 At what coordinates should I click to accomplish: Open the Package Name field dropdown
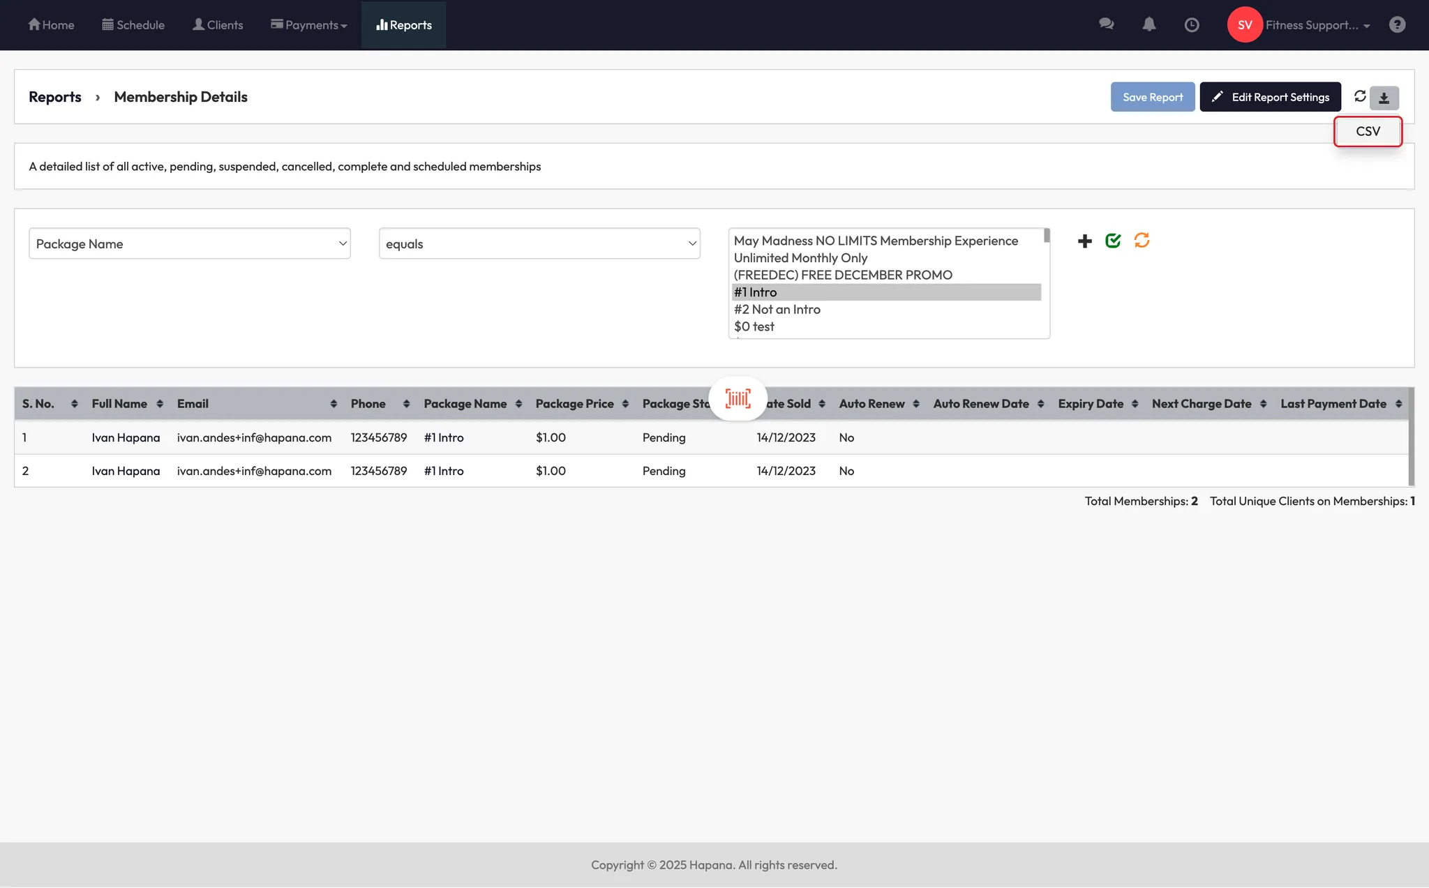pyautogui.click(x=189, y=243)
